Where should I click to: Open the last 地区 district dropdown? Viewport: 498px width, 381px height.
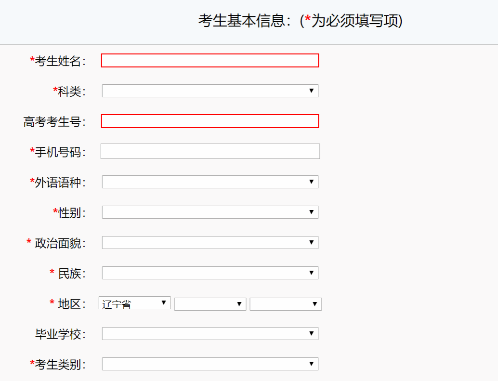coord(286,304)
